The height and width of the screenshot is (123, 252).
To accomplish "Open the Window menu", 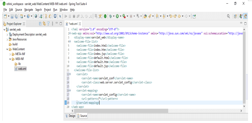I will tap(64, 10).
